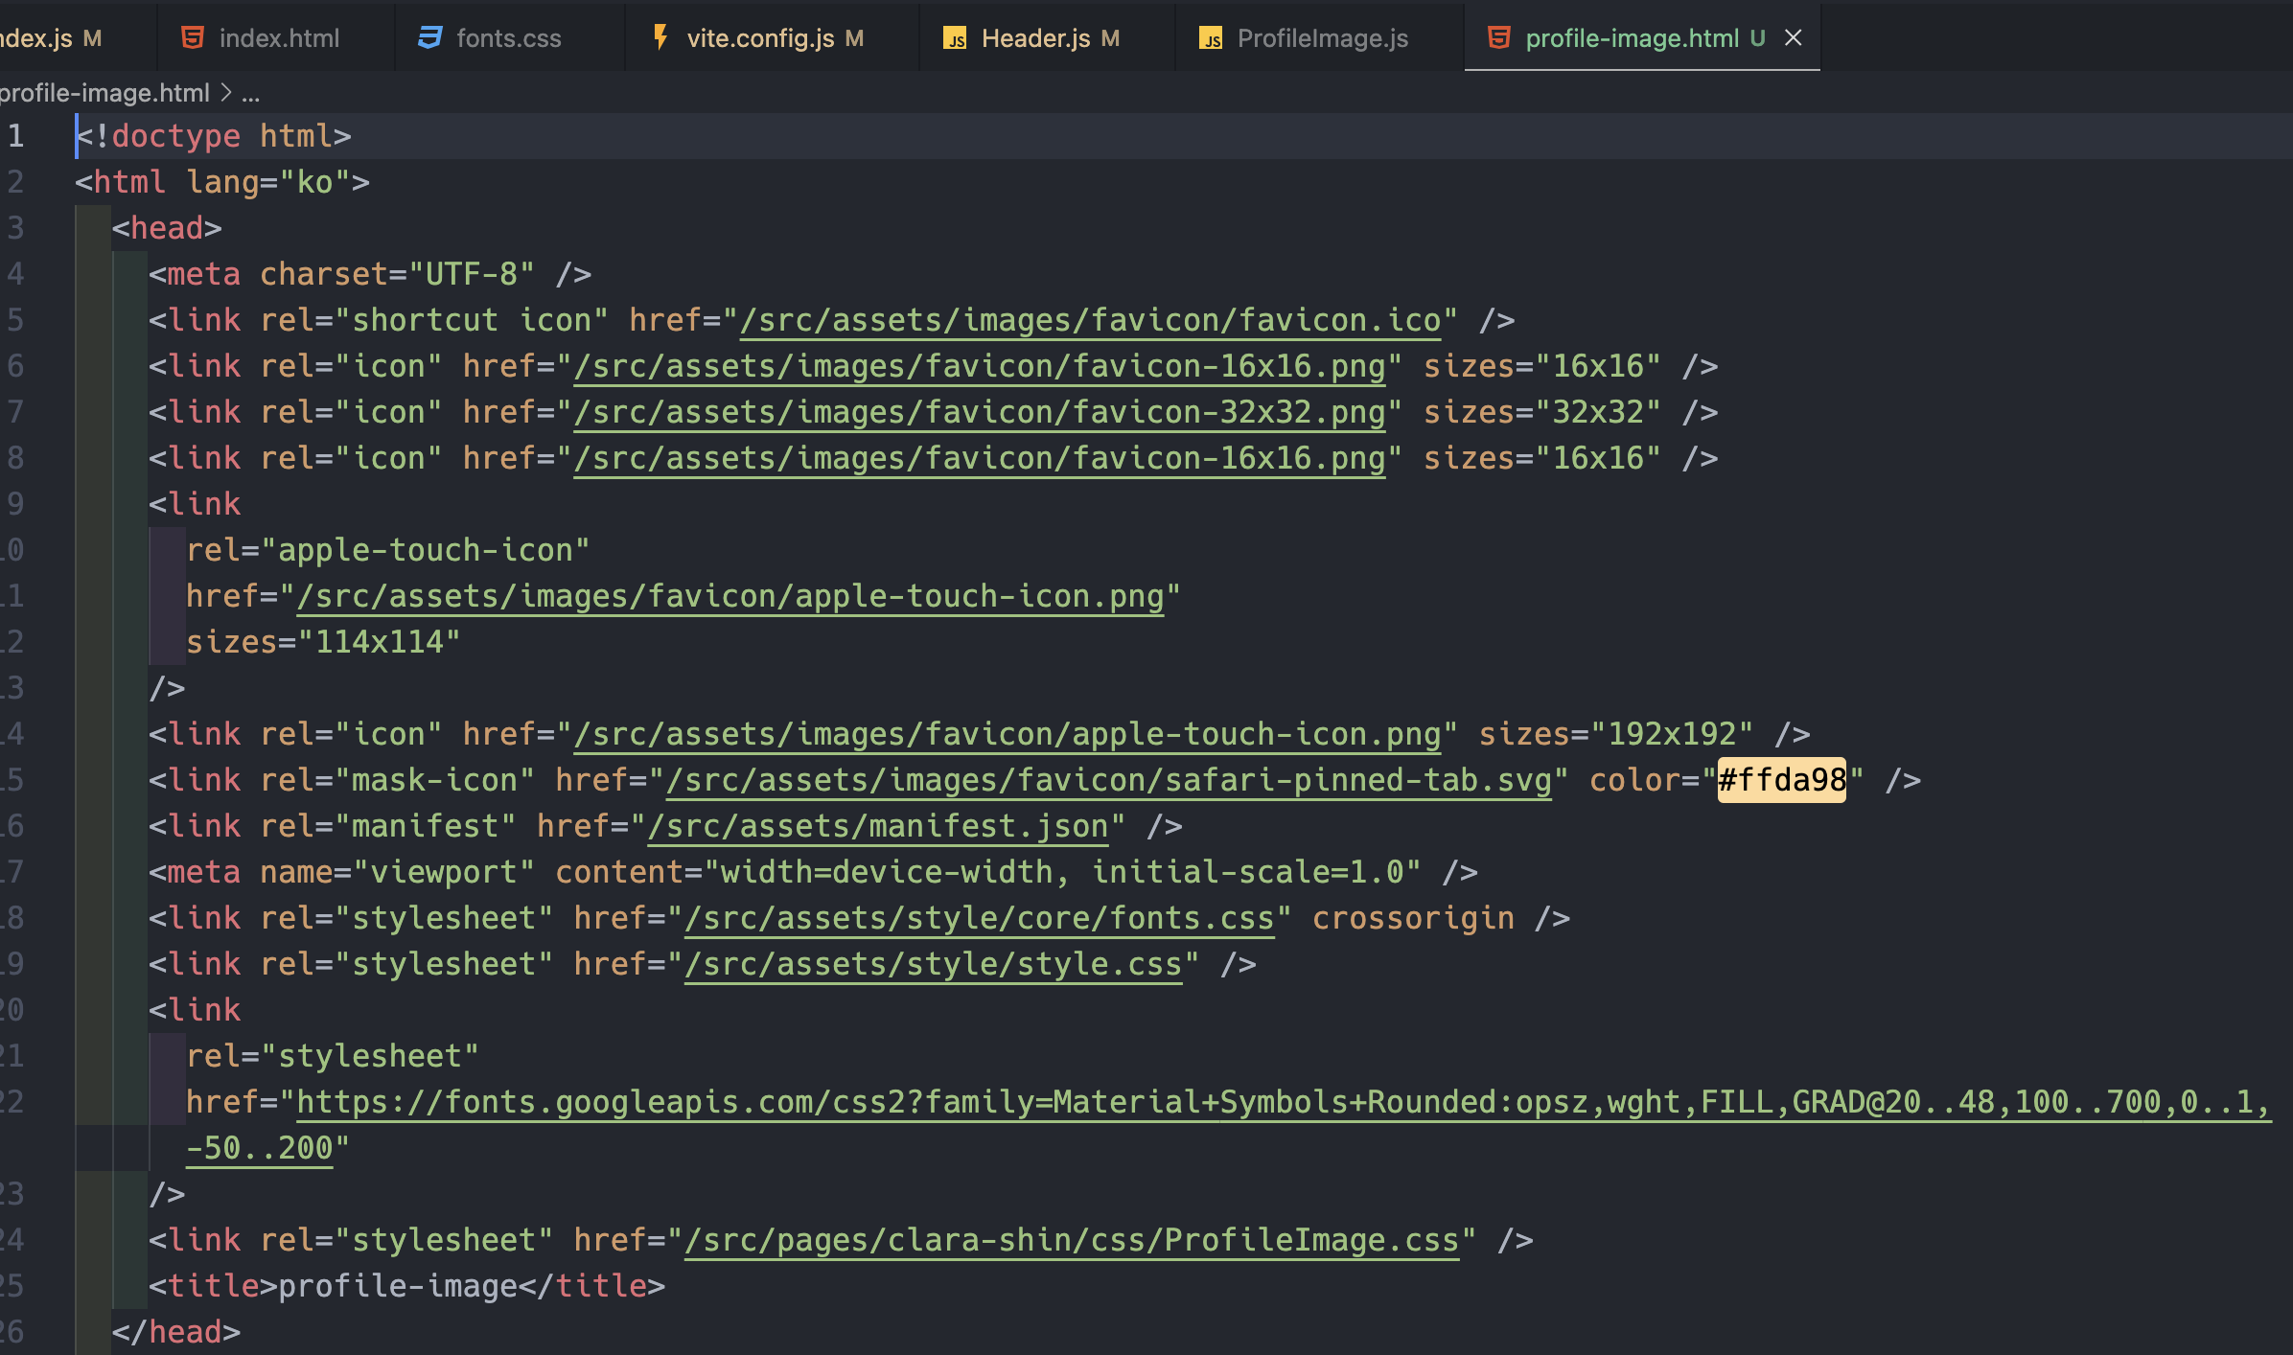Screen dimensions: 2293x1355
Task: Open the vite.config.js tab
Action: 759,38
